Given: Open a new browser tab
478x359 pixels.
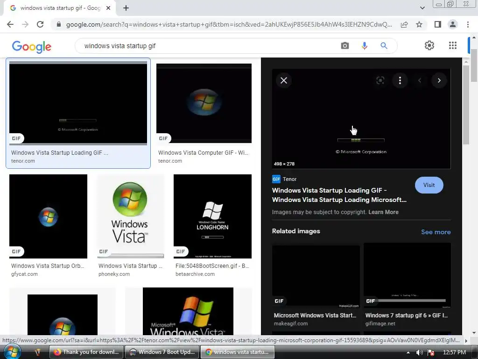Looking at the screenshot, I should [x=126, y=8].
